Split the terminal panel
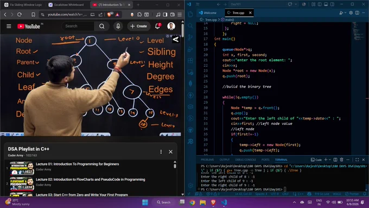 335,160
